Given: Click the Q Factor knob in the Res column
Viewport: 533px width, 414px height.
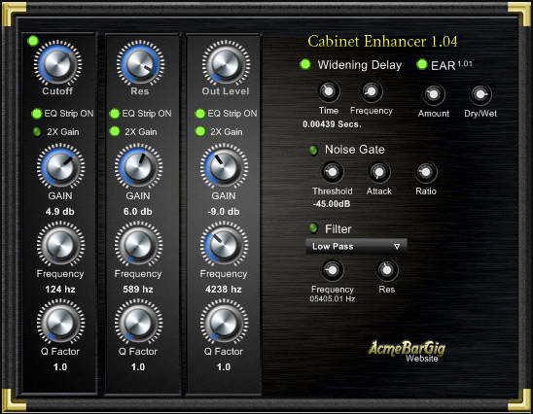Looking at the screenshot, I should 138,322.
